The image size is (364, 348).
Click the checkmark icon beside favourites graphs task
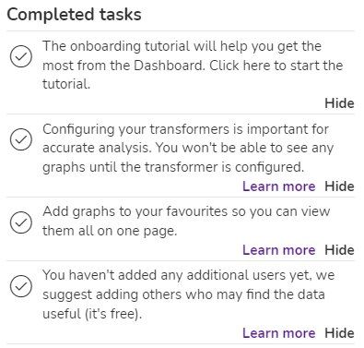tap(21, 222)
